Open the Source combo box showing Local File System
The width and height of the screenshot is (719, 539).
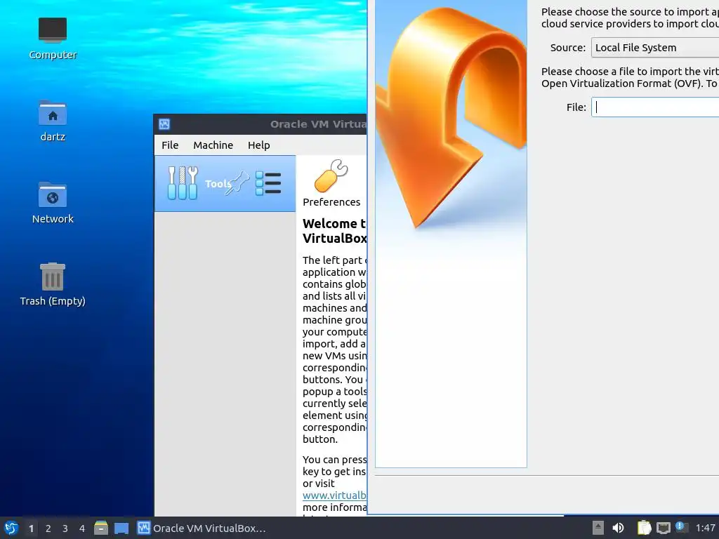coord(655,48)
